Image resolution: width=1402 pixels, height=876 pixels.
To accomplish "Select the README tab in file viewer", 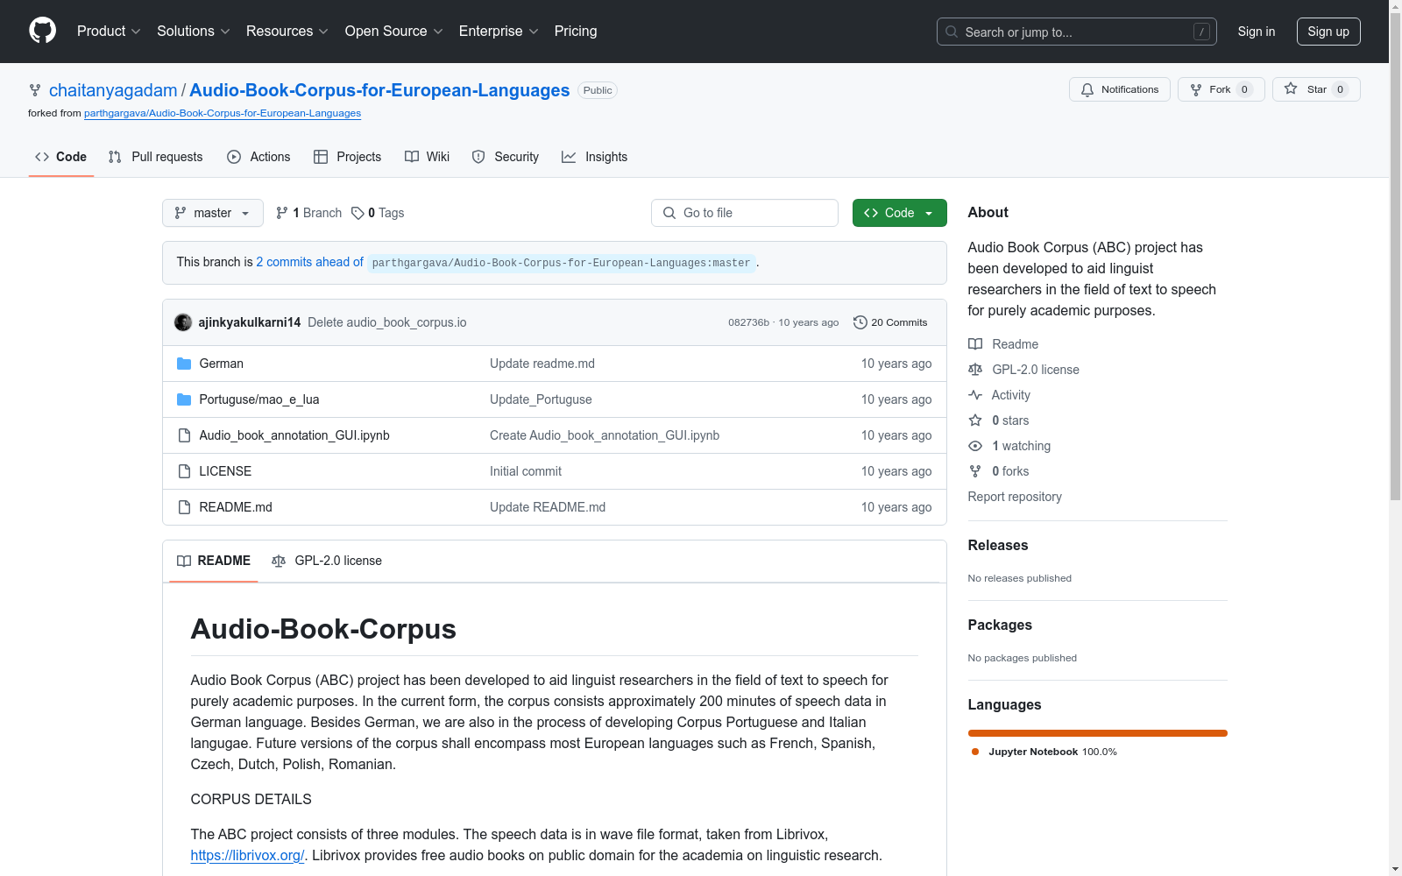I will click(x=214, y=561).
